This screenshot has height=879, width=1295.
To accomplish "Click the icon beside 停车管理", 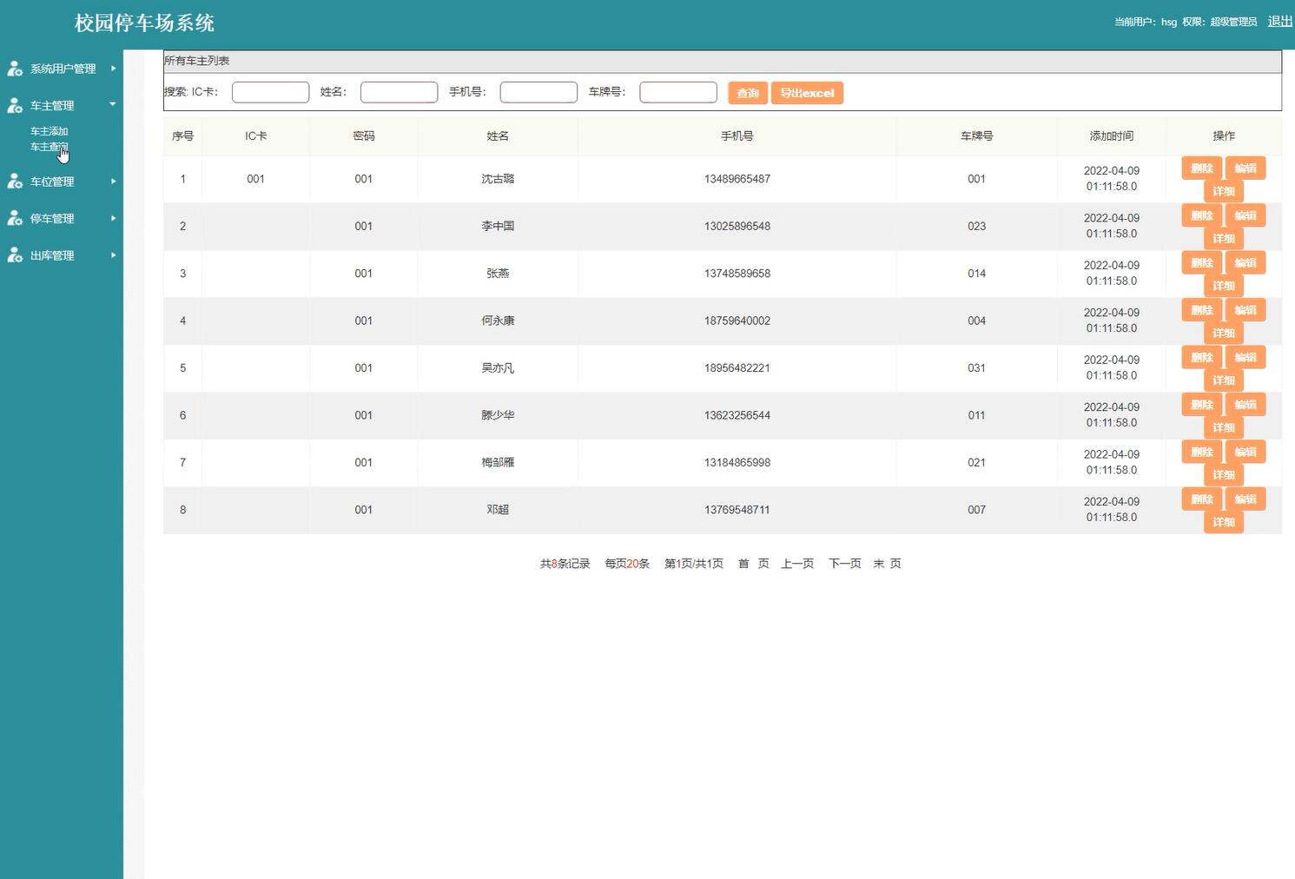I will pos(15,219).
